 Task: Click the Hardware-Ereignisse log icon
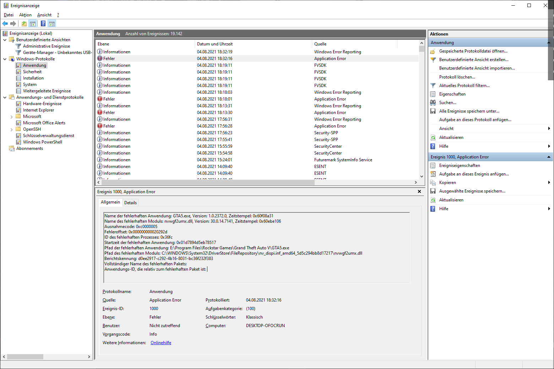[x=18, y=104]
